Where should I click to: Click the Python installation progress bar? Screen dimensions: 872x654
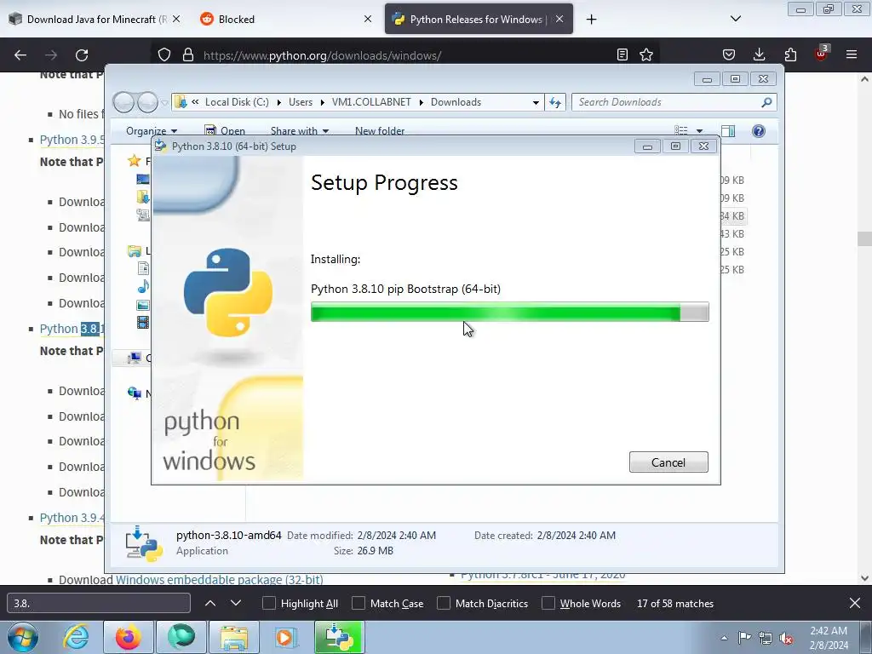pyautogui.click(x=509, y=312)
